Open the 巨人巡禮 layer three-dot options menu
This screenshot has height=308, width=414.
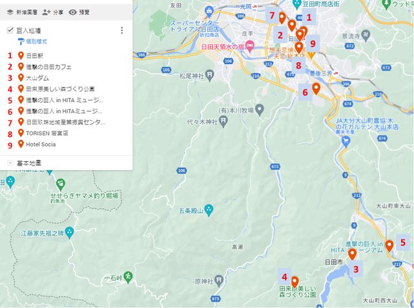121,30
